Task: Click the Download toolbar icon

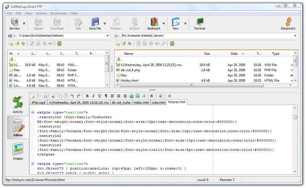Action: (57, 24)
